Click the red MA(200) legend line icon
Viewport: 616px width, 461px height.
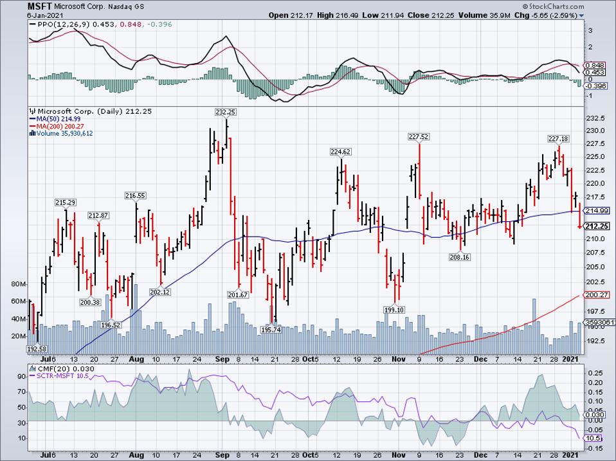[x=33, y=127]
